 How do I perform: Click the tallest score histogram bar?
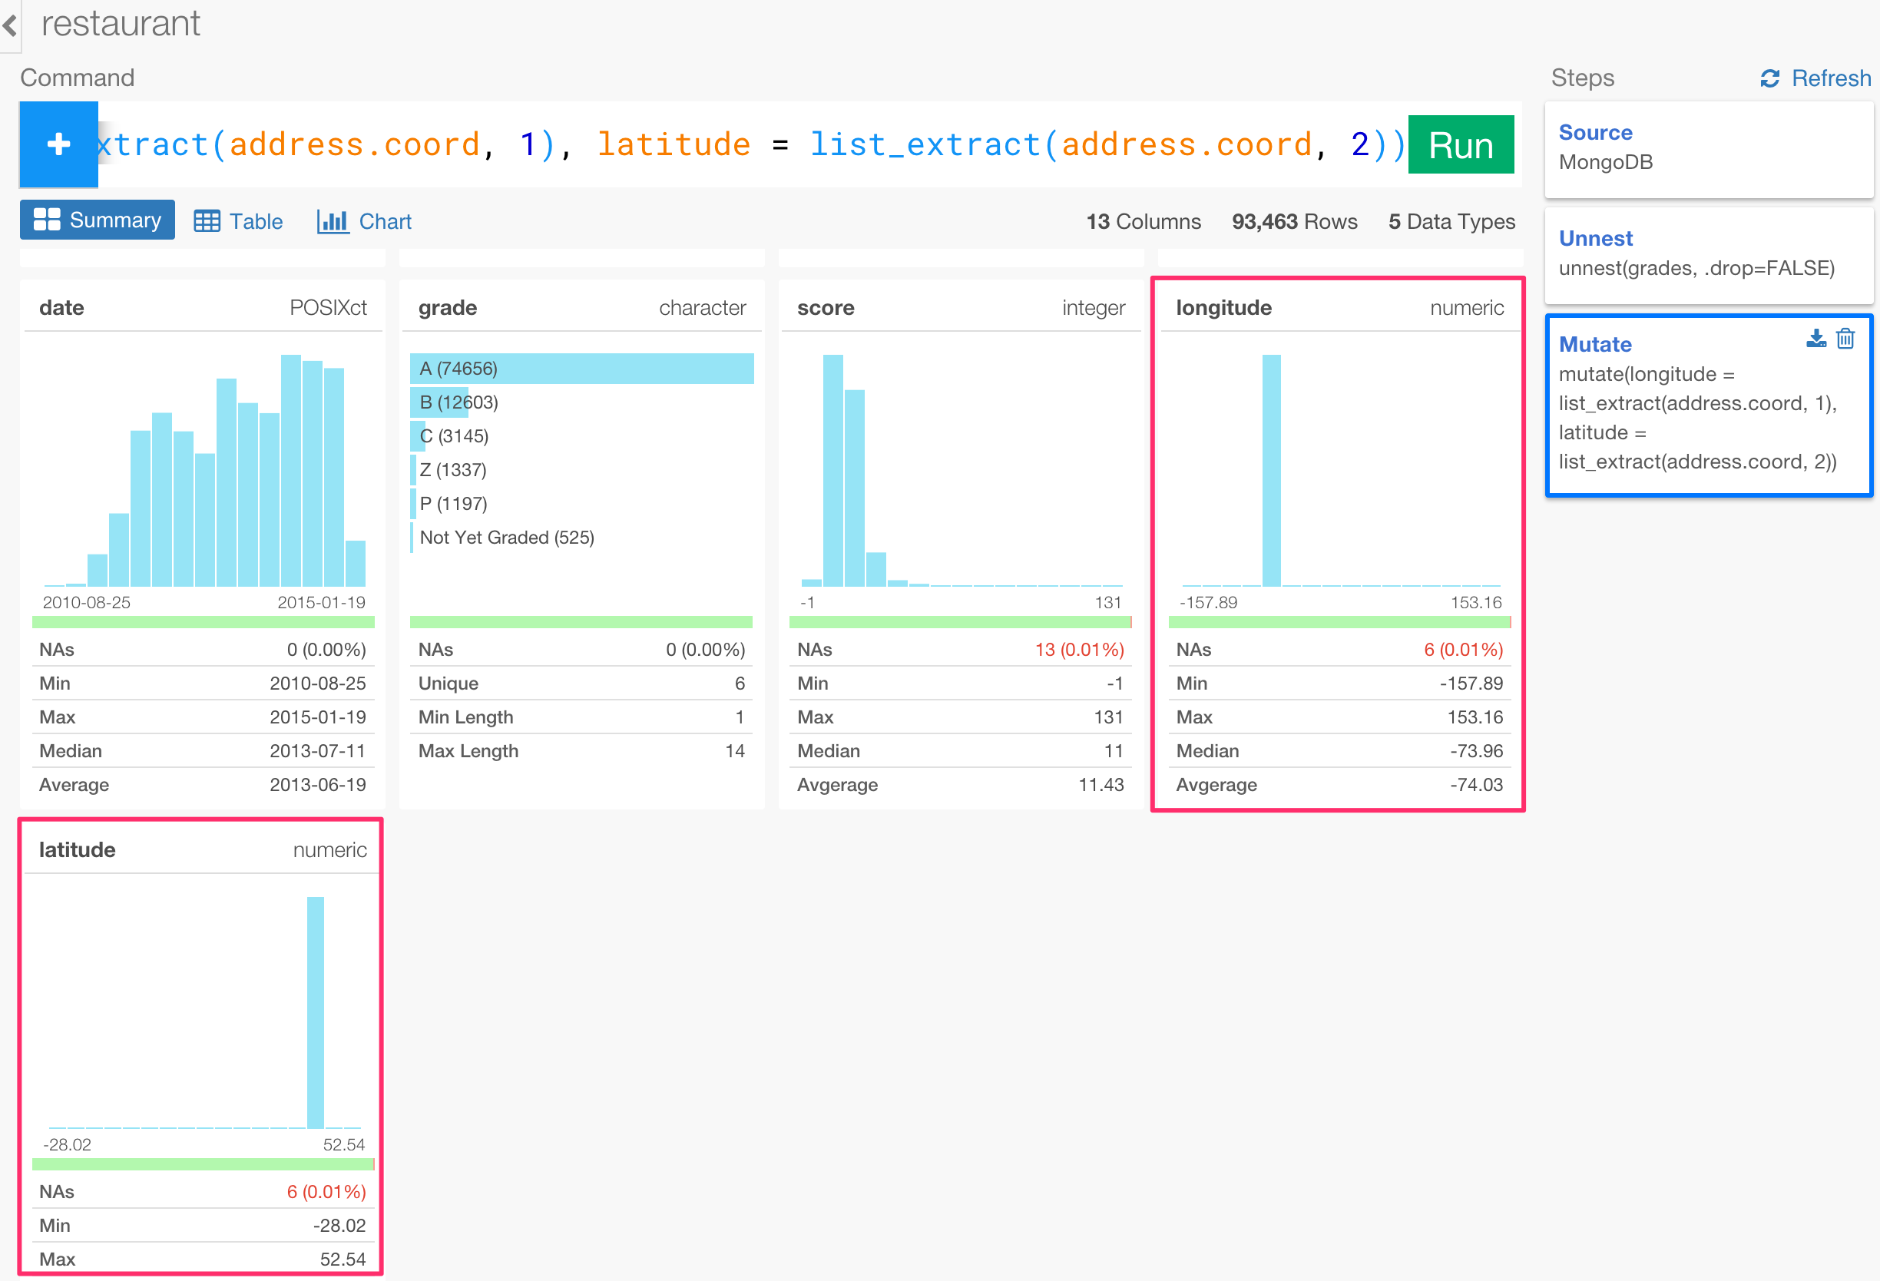pos(832,470)
